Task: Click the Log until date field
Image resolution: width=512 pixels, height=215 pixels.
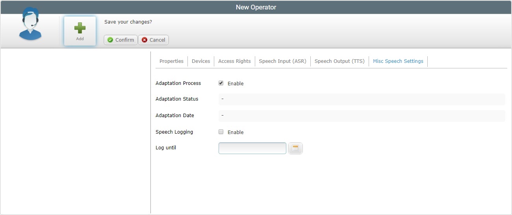Action: click(252, 148)
